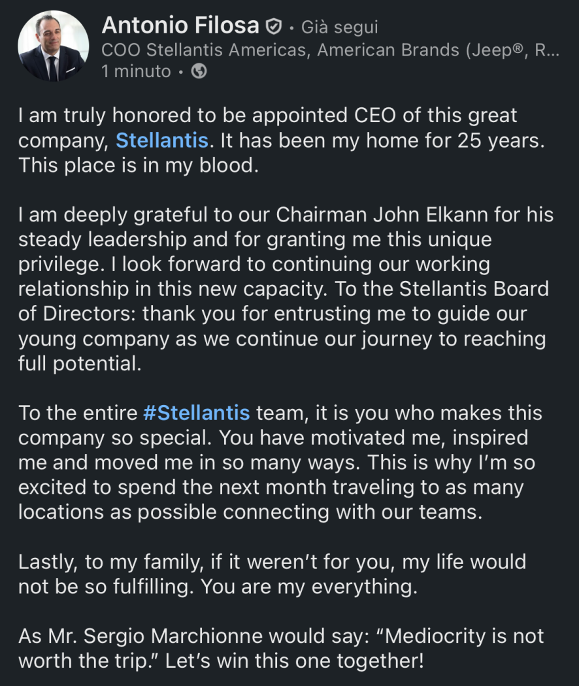The image size is (579, 686).
Task: Open the blue Stellantis company mention
Action: click(162, 140)
